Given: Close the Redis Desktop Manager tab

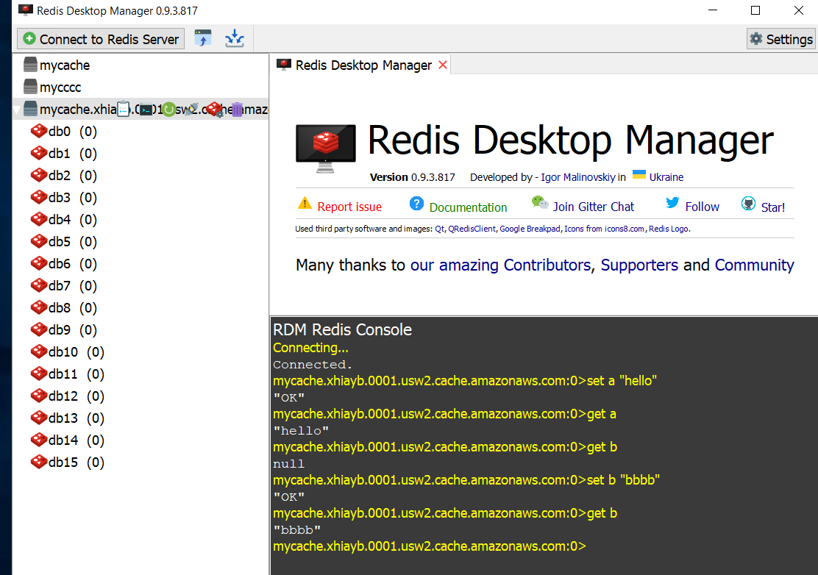Looking at the screenshot, I should (x=443, y=65).
